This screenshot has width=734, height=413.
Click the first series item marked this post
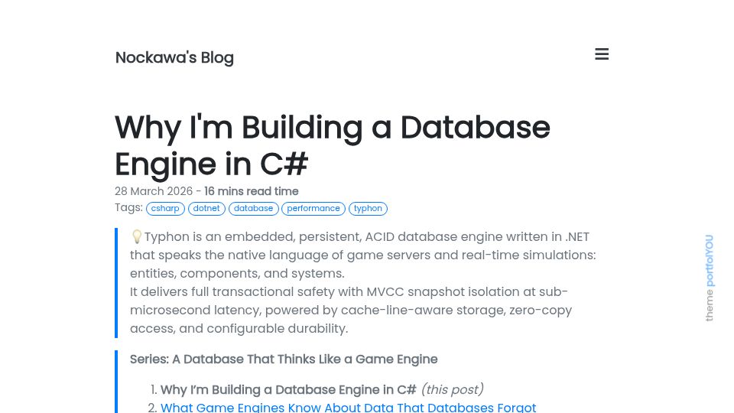click(x=322, y=389)
